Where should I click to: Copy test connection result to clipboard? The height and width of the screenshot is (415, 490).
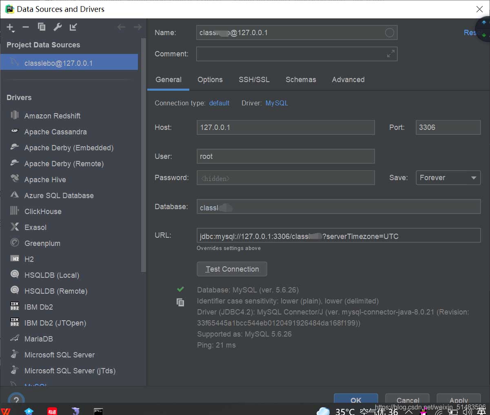coord(180,302)
